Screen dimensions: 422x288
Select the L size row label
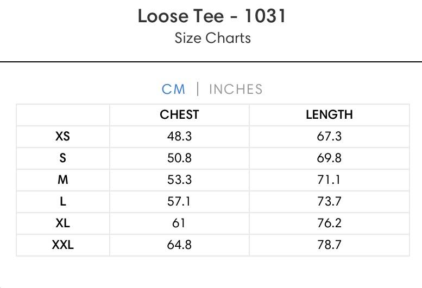[62, 201]
